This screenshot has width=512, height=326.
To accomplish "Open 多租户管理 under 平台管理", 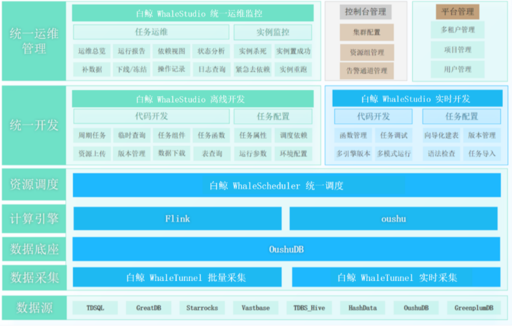I will [x=457, y=30].
